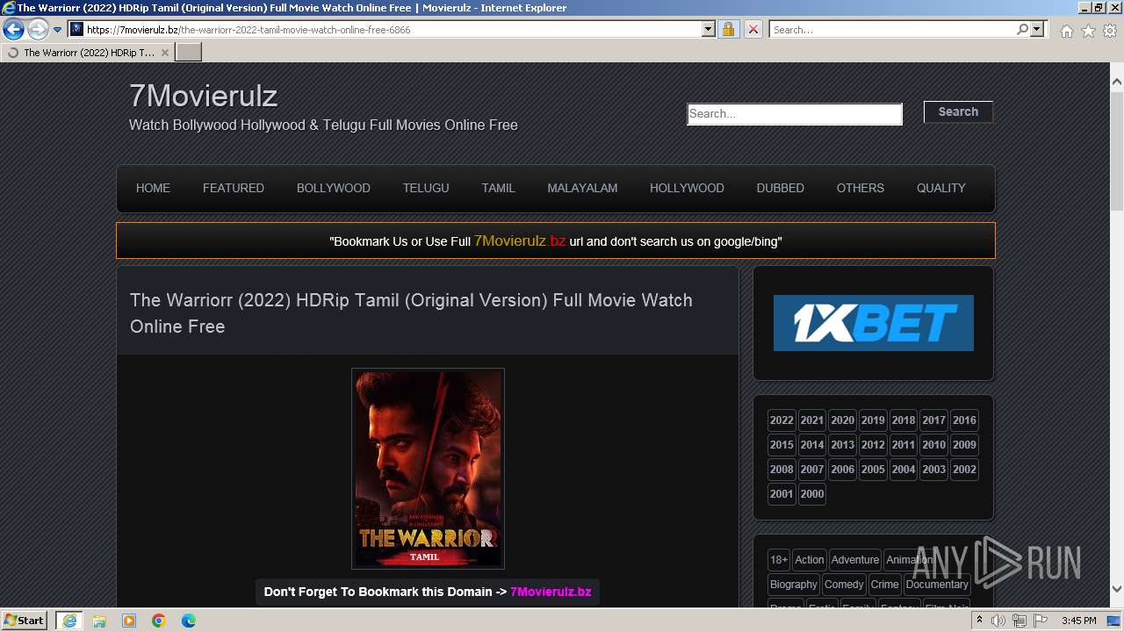Select year 2005 tag

(873, 470)
